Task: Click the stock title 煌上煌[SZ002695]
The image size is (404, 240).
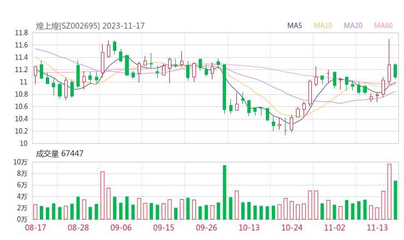Action: tap(68, 26)
